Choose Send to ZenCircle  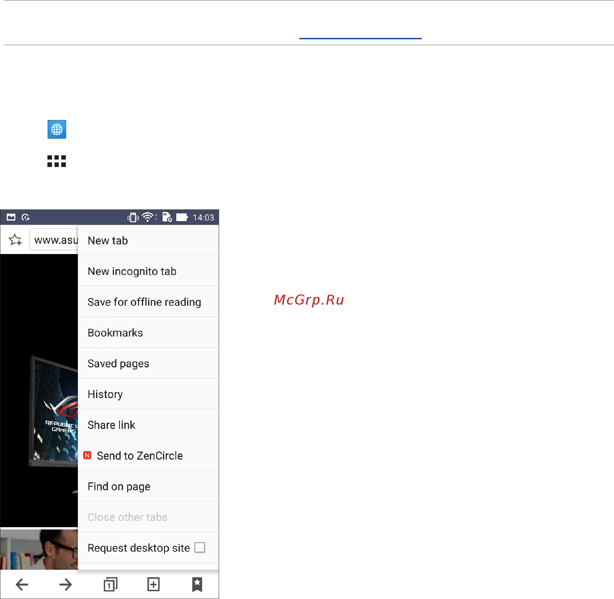point(148,456)
